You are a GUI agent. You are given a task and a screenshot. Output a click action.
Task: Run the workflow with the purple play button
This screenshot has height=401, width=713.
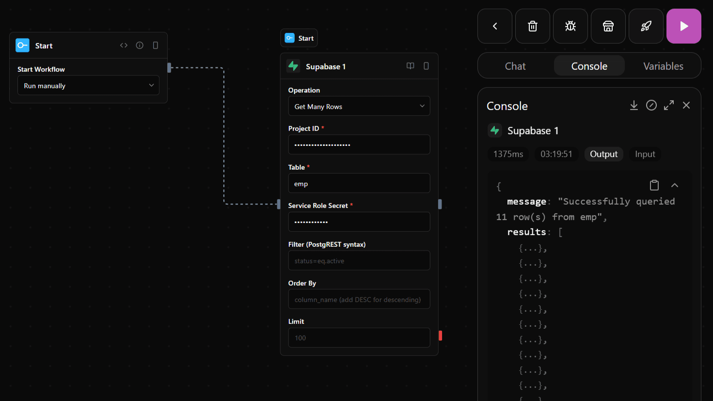[x=683, y=26]
